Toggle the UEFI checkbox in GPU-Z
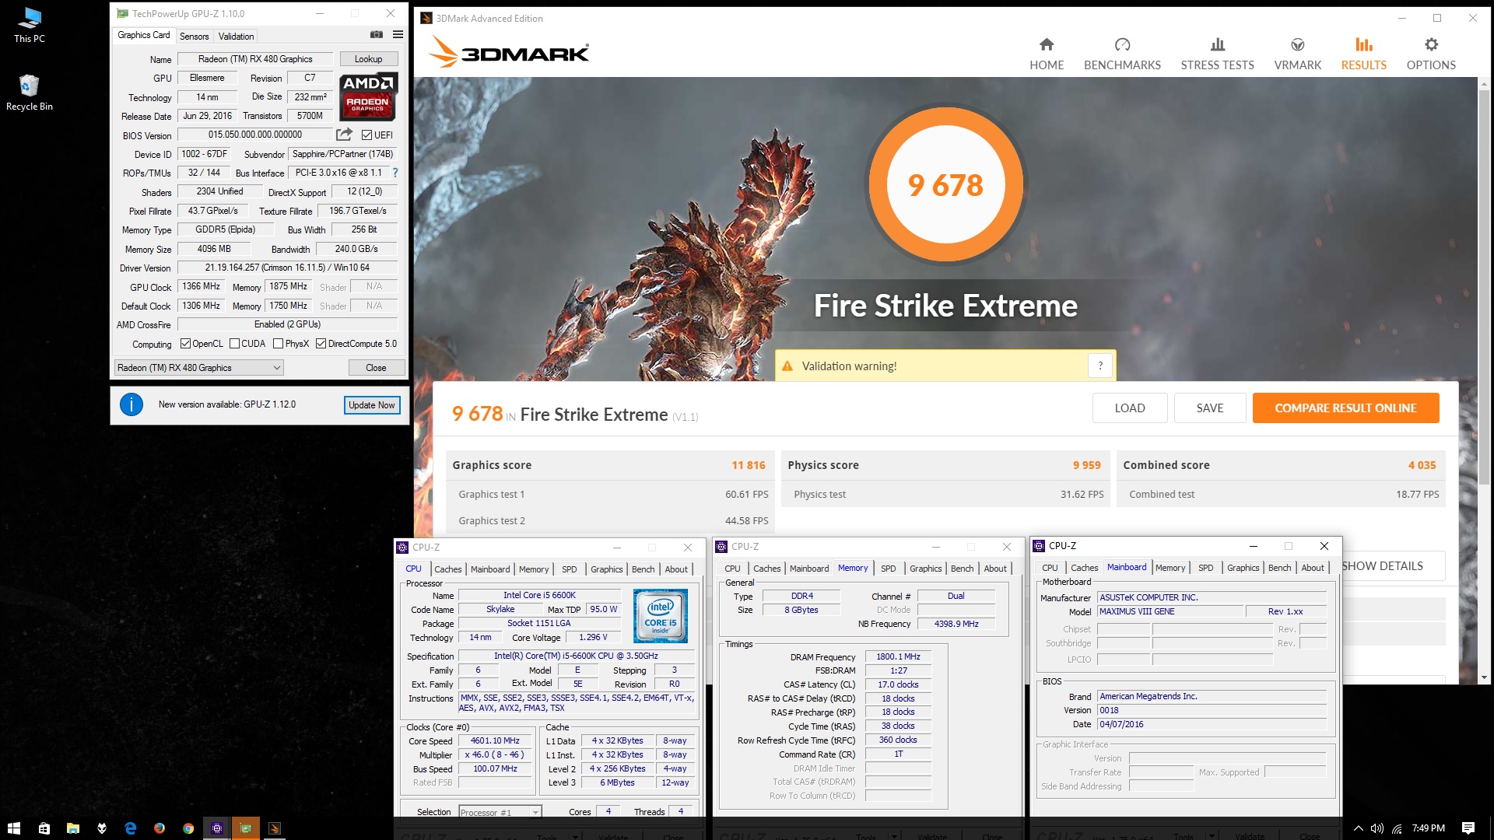The image size is (1494, 840). (366, 135)
